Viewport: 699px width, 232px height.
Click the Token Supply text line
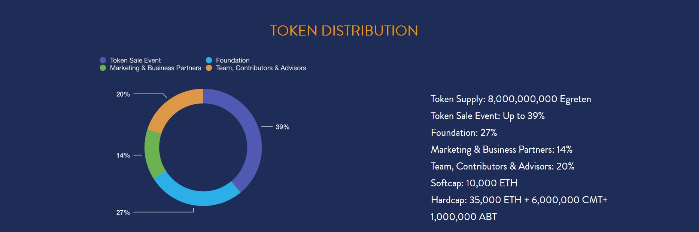(511, 99)
